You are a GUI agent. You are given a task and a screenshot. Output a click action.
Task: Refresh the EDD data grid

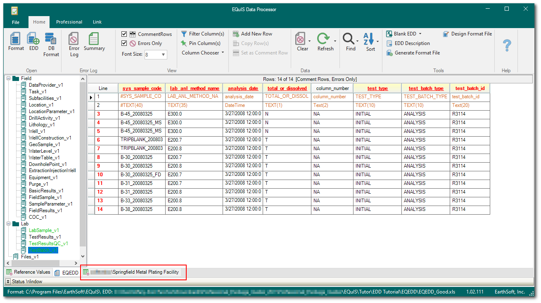(x=326, y=41)
